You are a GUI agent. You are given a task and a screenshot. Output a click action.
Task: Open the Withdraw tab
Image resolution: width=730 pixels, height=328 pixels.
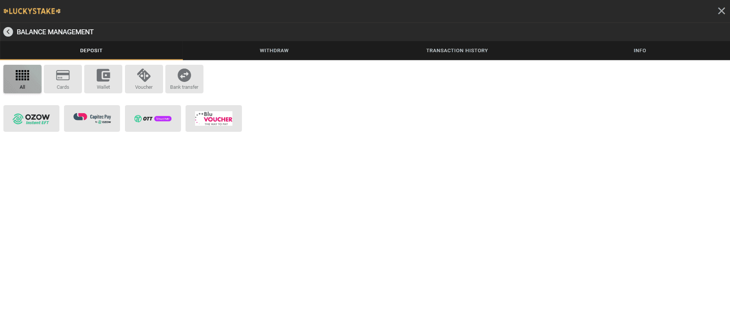pyautogui.click(x=274, y=50)
